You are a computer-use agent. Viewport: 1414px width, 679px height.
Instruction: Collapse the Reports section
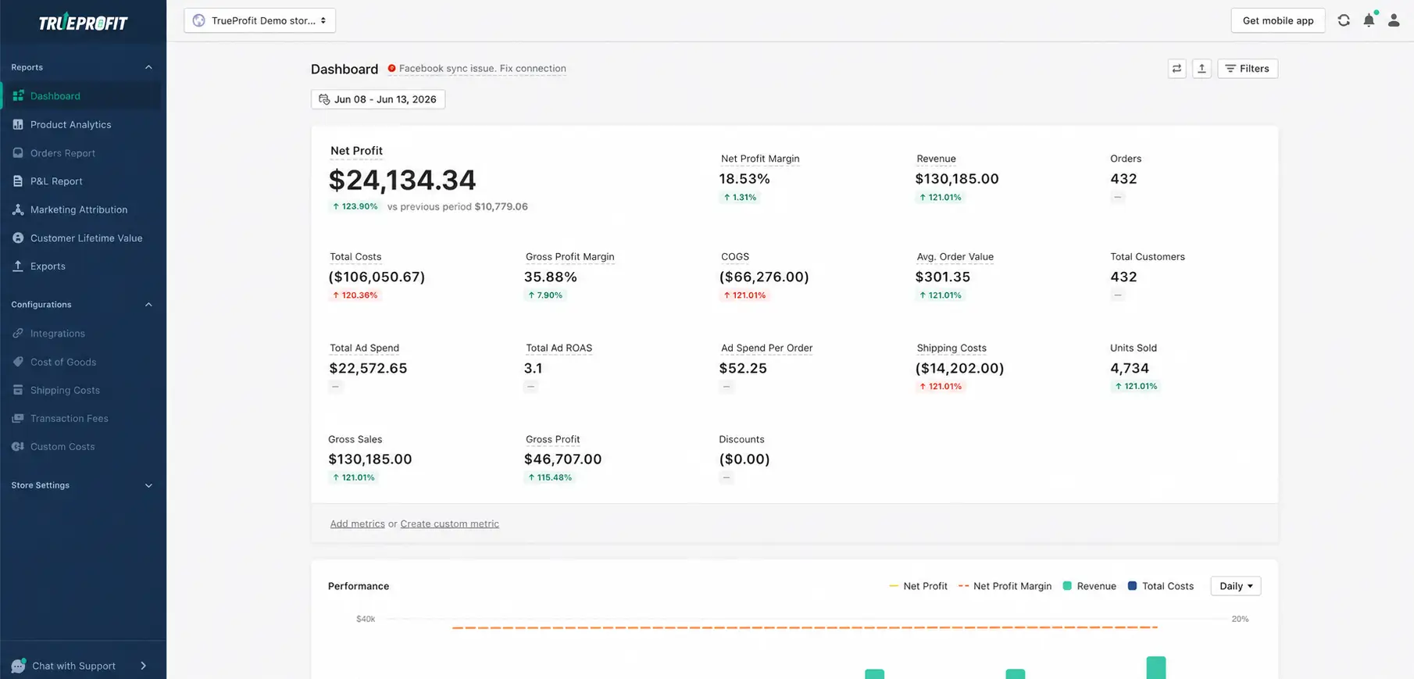click(x=148, y=67)
